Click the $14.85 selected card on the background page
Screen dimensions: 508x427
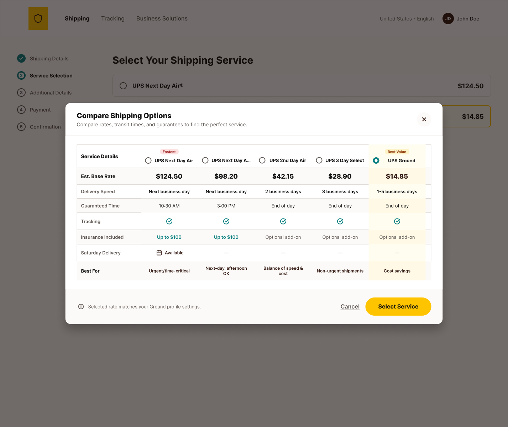coord(466,116)
